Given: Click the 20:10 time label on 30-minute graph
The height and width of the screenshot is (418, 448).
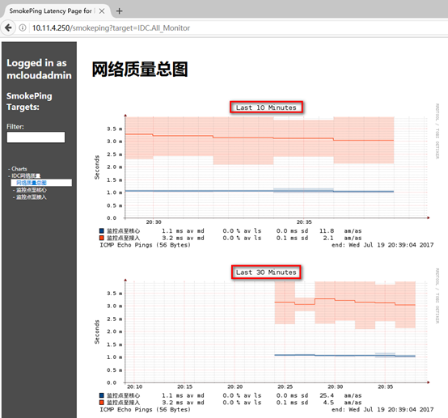Looking at the screenshot, I should (134, 386).
